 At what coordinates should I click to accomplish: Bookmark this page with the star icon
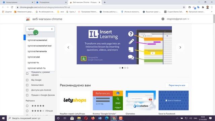click(x=184, y=7)
